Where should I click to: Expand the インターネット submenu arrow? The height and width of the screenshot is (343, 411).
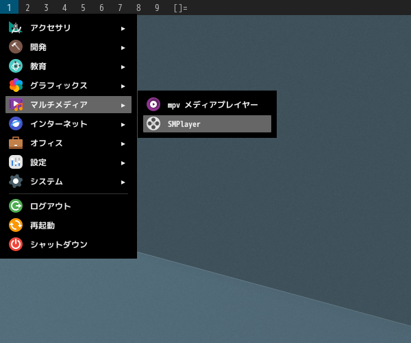click(x=123, y=125)
